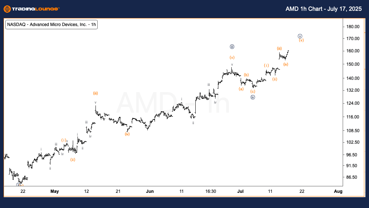This screenshot has height=208, width=369.
Task: Select the orange (b) wave label
Action: [x=246, y=75]
